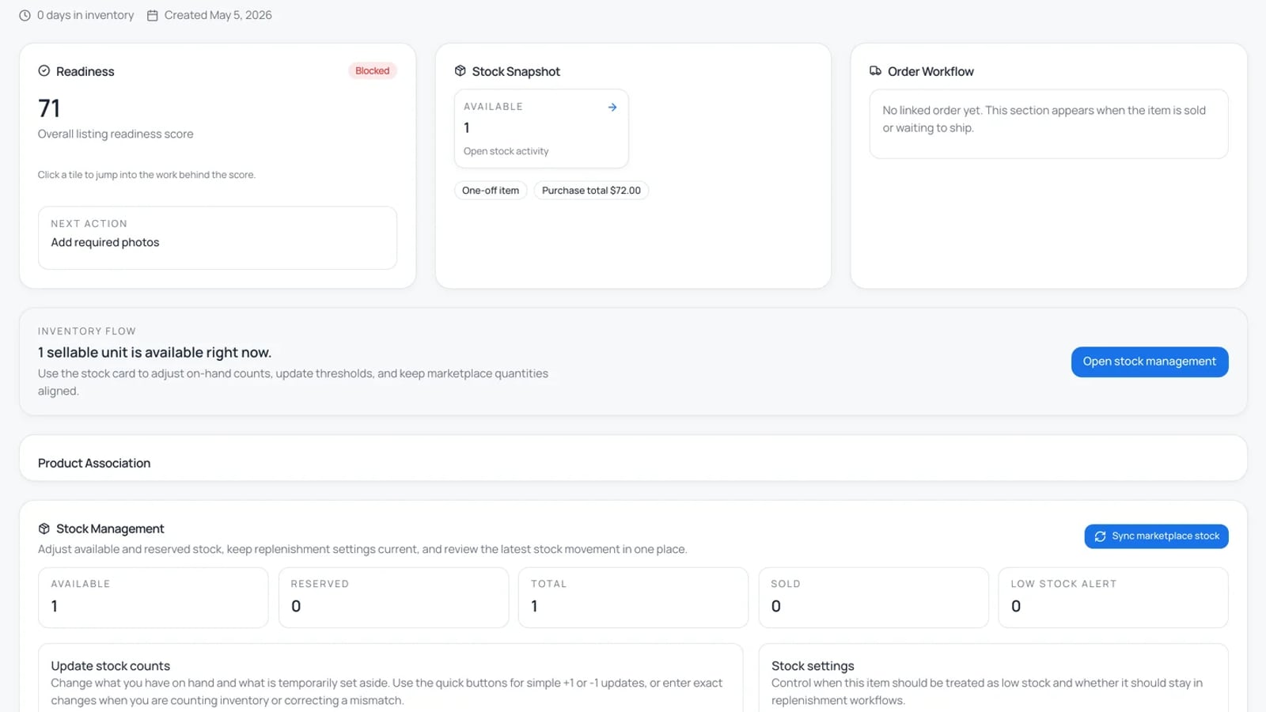This screenshot has height=712, width=1266.
Task: Click the Low Stock Alert tile
Action: (1113, 597)
